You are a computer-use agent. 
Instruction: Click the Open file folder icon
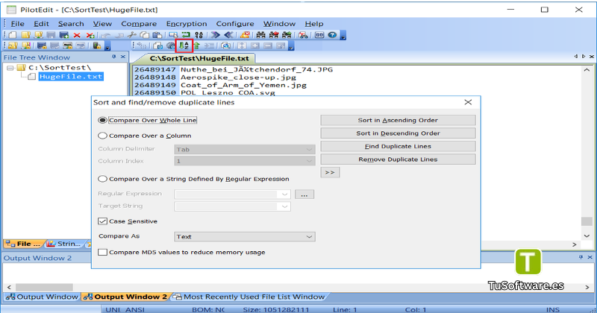(x=25, y=35)
